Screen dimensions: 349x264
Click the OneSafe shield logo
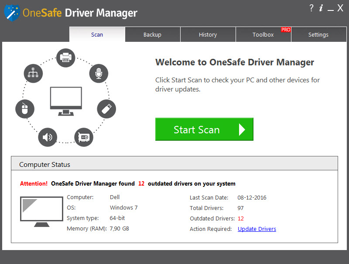point(11,13)
